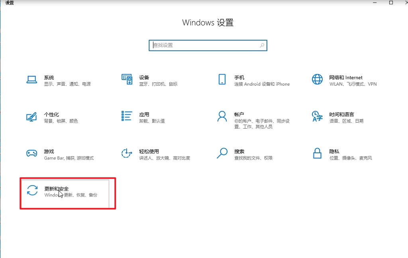Open Devices (设备) keyboard and speaker icon
The width and height of the screenshot is (408, 258).
pyautogui.click(x=127, y=79)
